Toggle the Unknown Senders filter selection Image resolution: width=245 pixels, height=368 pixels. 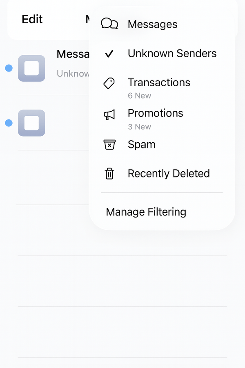pyautogui.click(x=172, y=53)
